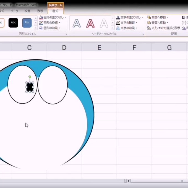Open the 図形の塗りつぶし shape fill icon
The image size is (188, 188).
41,17
